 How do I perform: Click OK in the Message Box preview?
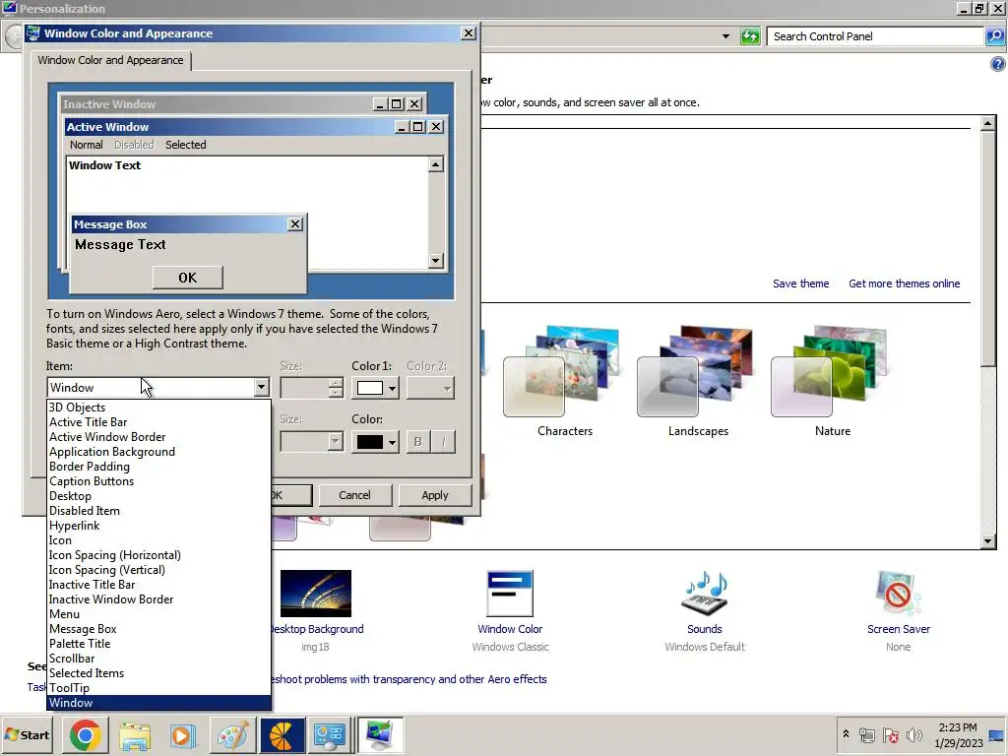point(188,278)
